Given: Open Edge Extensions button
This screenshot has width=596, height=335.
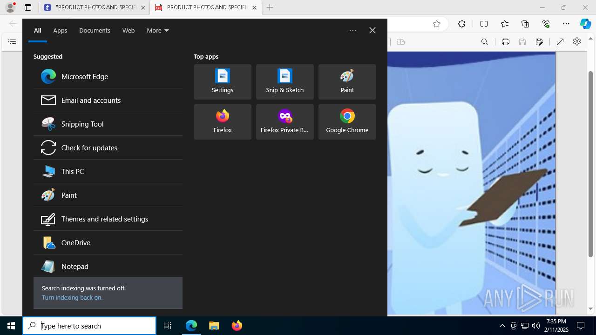Looking at the screenshot, I should (461, 24).
